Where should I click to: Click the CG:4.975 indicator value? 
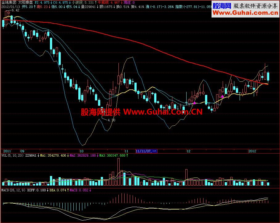point(60,2)
